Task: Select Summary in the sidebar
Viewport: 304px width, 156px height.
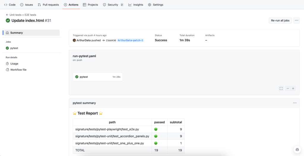Action: point(32,33)
